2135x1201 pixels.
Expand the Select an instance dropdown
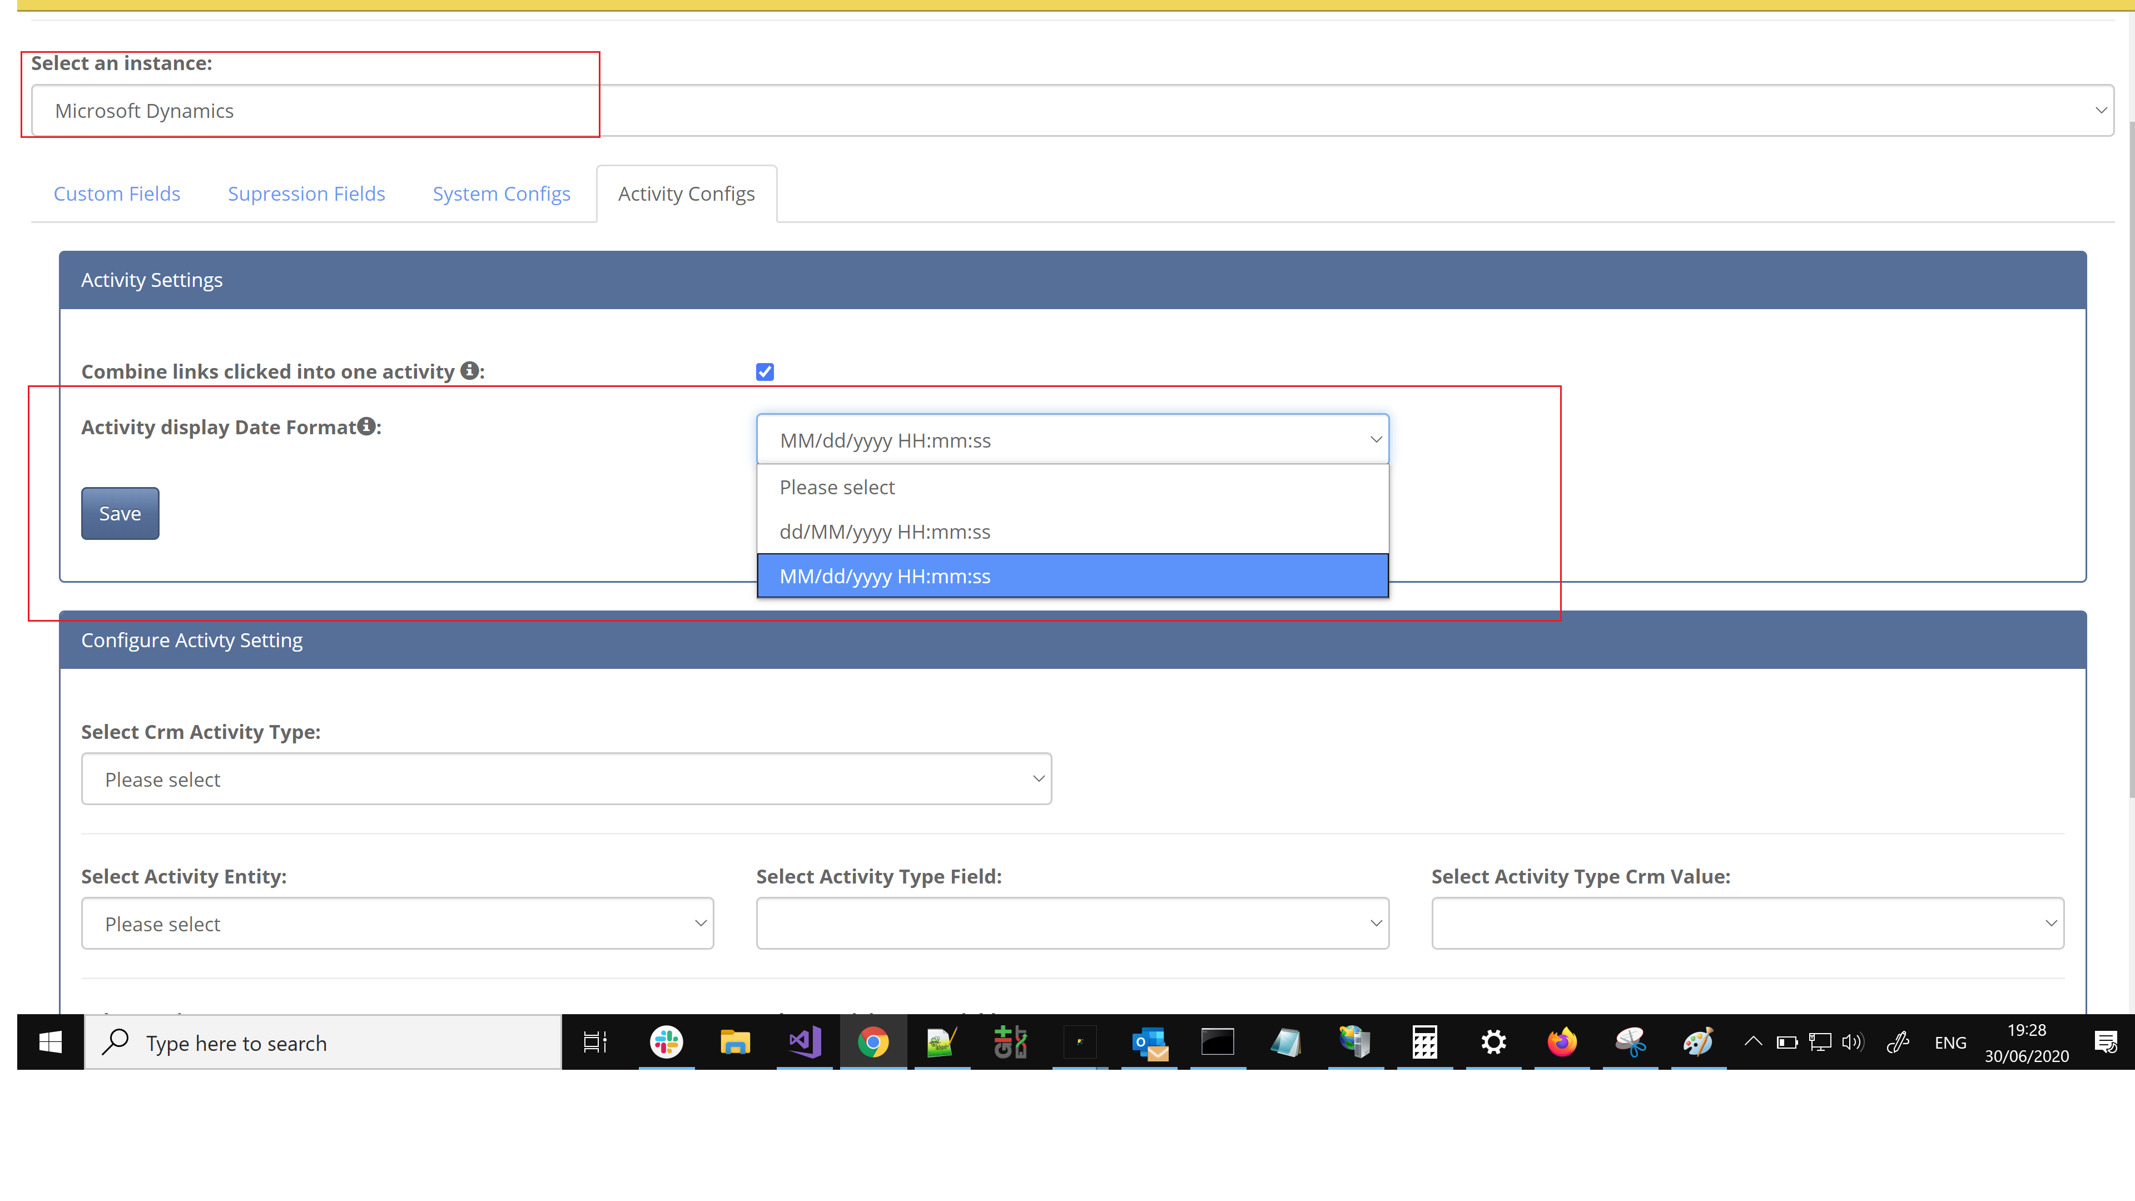coord(1073,110)
